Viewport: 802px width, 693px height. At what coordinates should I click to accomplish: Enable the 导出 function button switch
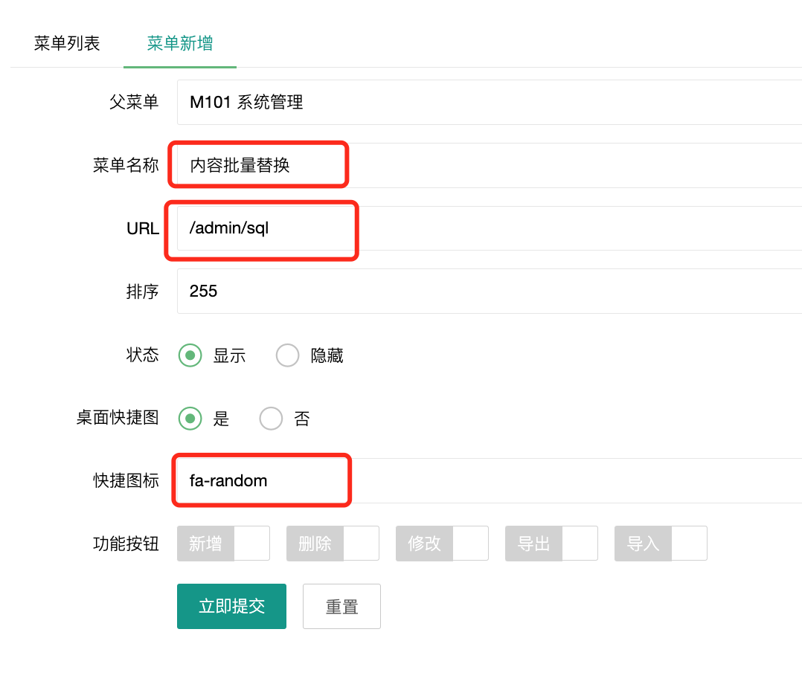pyautogui.click(x=552, y=544)
